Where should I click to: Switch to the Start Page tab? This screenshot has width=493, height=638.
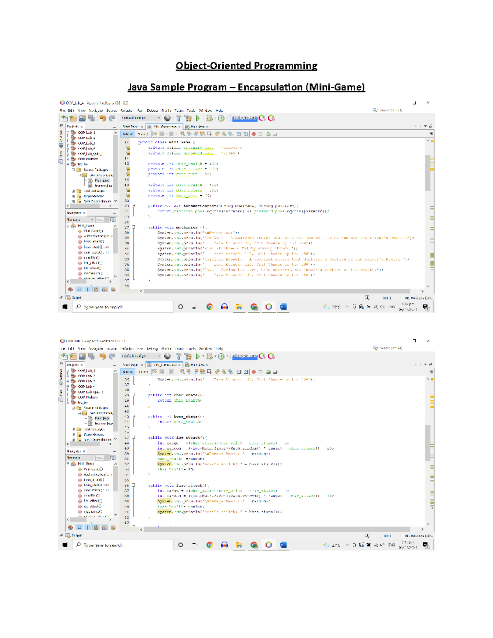131,127
